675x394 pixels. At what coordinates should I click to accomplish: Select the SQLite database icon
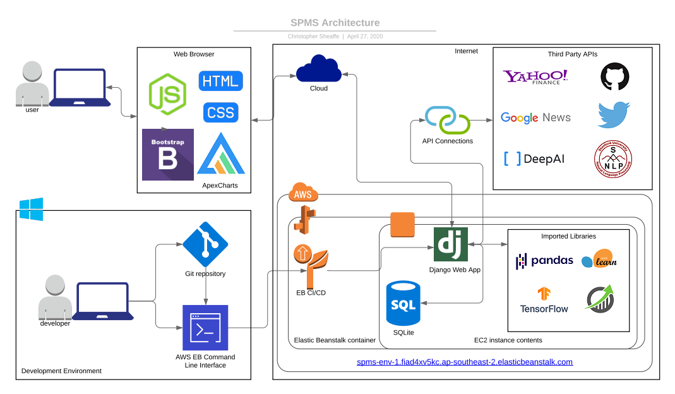(x=403, y=304)
